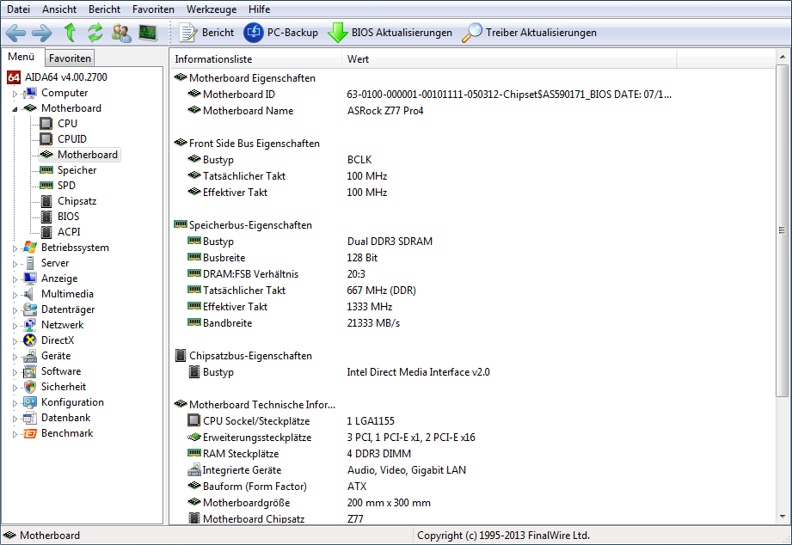Click the back arrow toolbar icon

pos(15,33)
